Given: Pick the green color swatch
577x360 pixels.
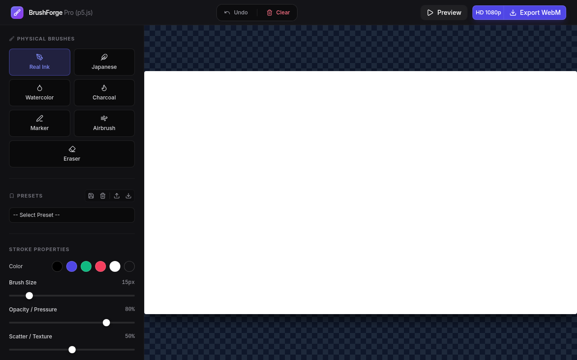Looking at the screenshot, I should click(x=86, y=266).
